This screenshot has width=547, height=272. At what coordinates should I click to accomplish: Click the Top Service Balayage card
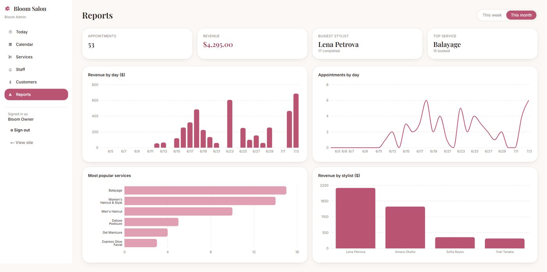tap(483, 43)
